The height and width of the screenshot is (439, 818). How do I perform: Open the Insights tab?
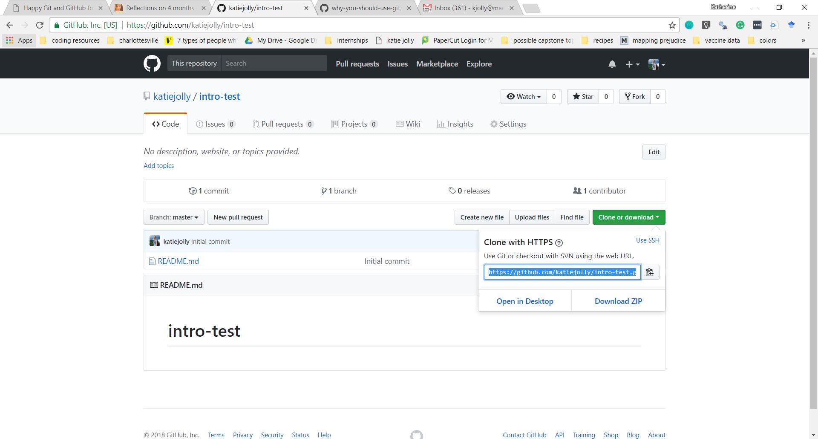pos(455,124)
